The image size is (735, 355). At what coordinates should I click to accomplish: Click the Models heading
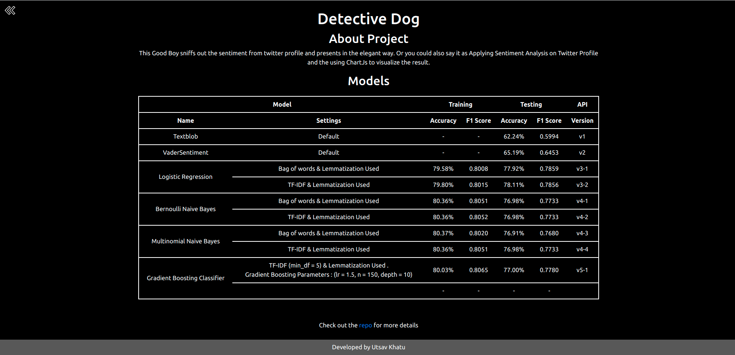(368, 81)
